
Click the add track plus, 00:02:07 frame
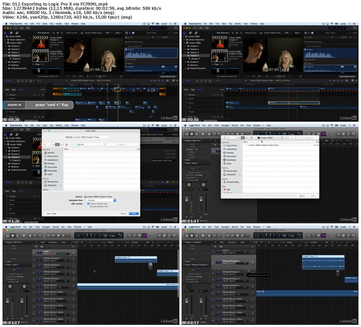click(x=36, y=247)
